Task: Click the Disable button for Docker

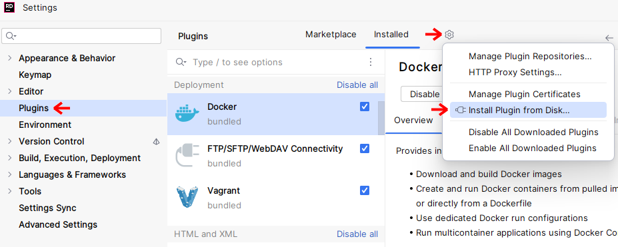Action: point(421,95)
